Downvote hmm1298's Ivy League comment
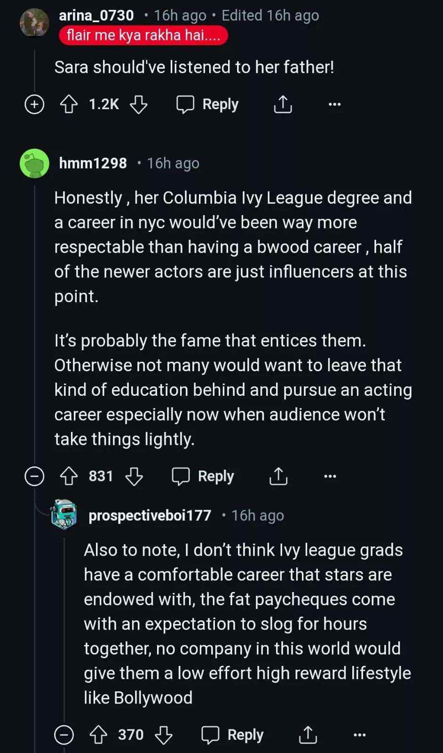The image size is (443, 753). [134, 476]
